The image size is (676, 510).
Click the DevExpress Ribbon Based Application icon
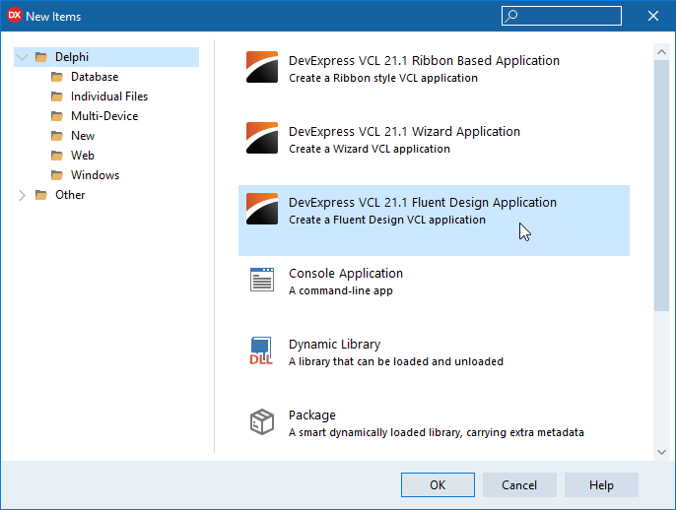point(262,67)
